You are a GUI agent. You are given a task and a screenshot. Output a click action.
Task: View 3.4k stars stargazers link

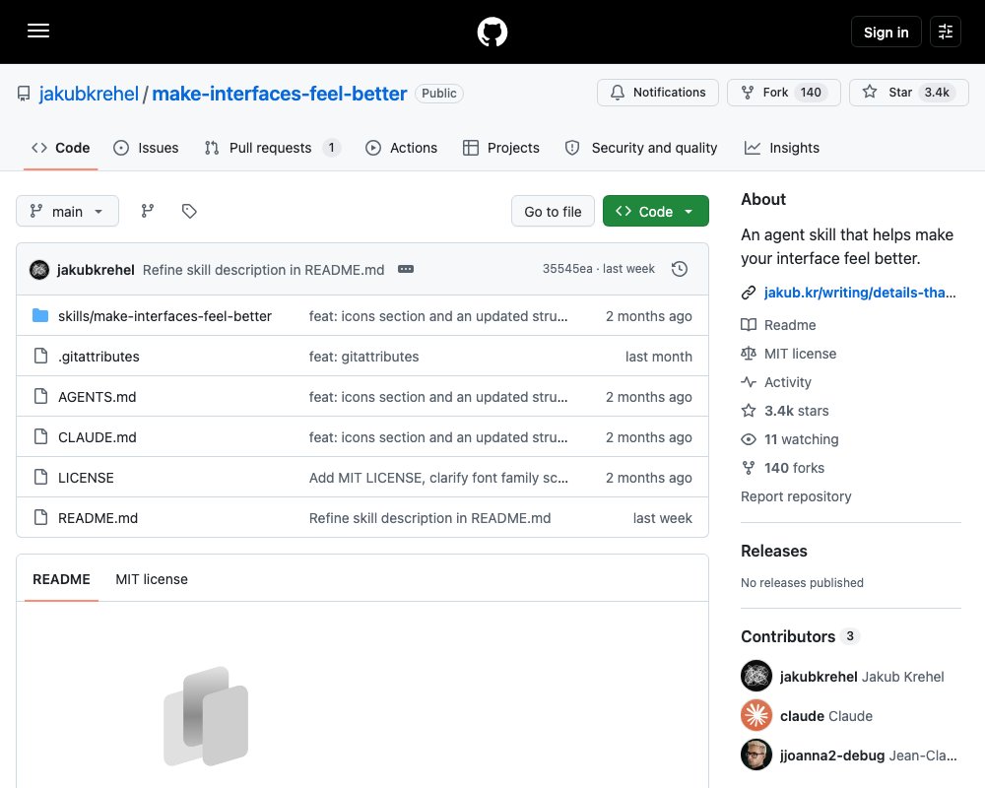[x=796, y=411]
